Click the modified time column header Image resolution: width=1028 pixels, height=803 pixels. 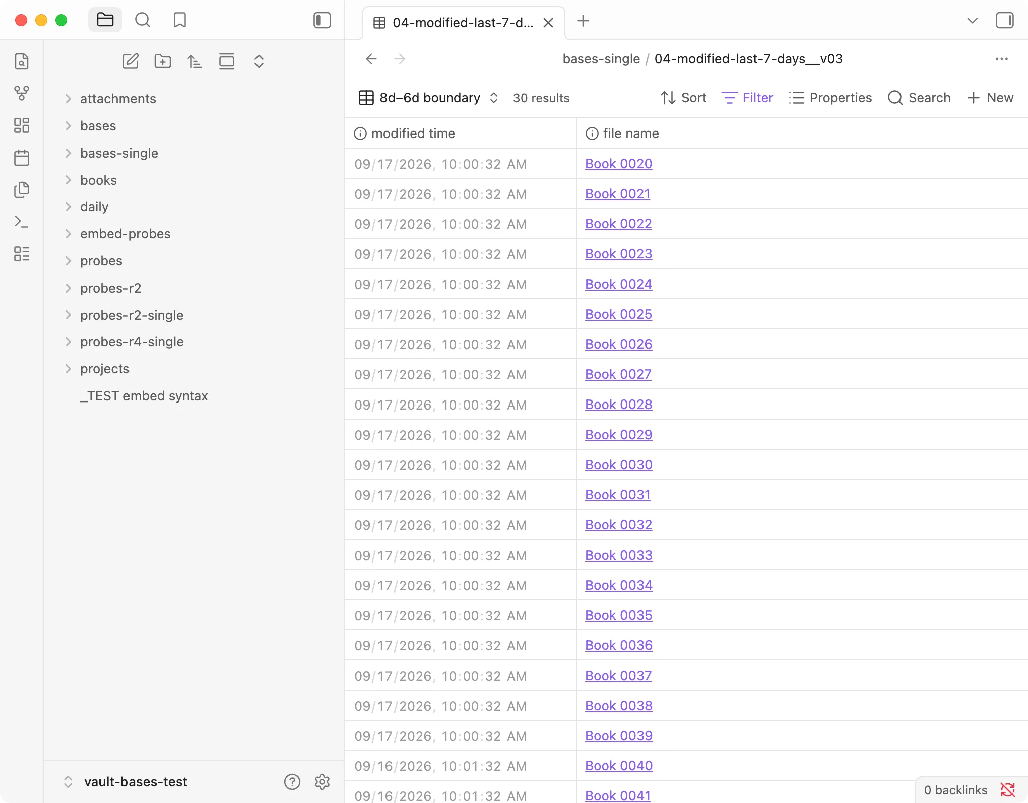pyautogui.click(x=461, y=133)
